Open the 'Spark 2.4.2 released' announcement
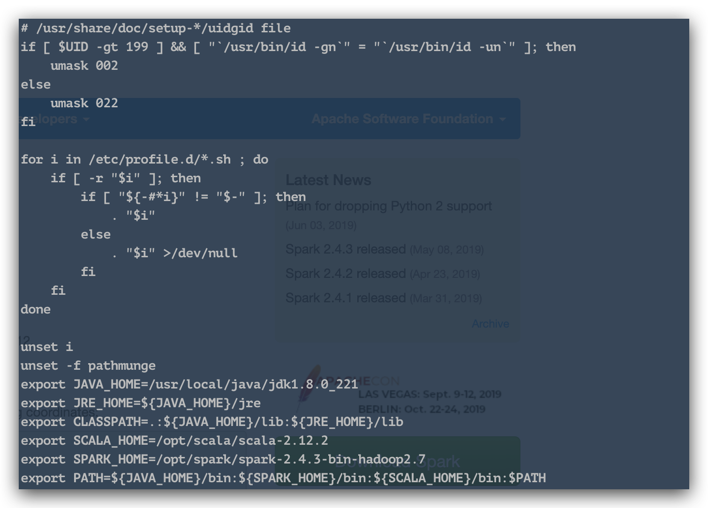708x508 pixels. (x=344, y=273)
